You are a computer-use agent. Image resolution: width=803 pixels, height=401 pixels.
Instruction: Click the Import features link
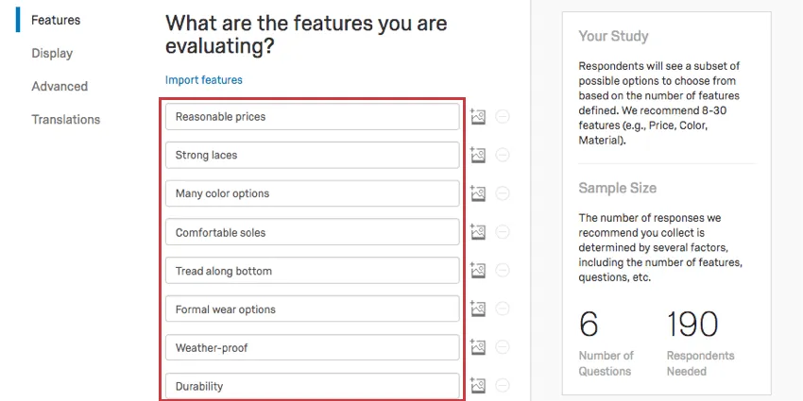[x=204, y=80]
